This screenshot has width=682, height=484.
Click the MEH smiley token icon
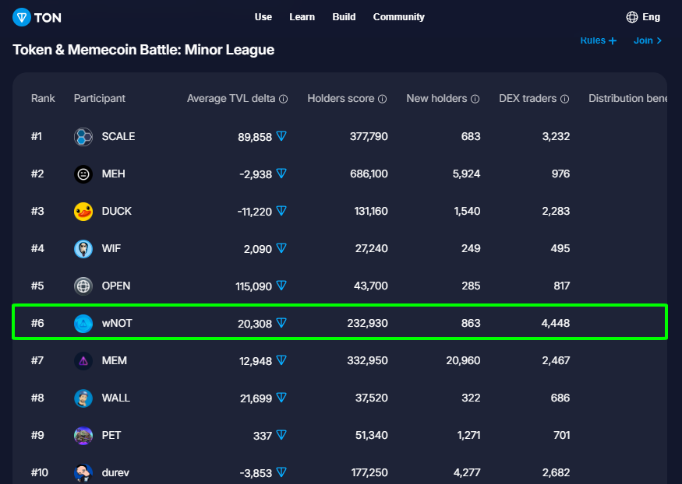[83, 174]
